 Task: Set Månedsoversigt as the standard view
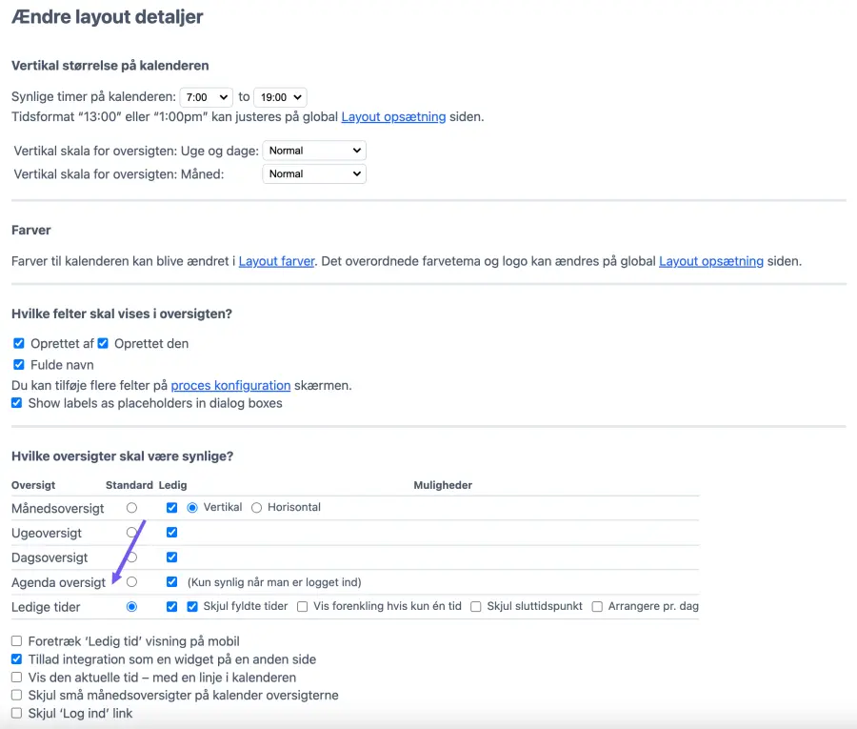pyautogui.click(x=131, y=508)
